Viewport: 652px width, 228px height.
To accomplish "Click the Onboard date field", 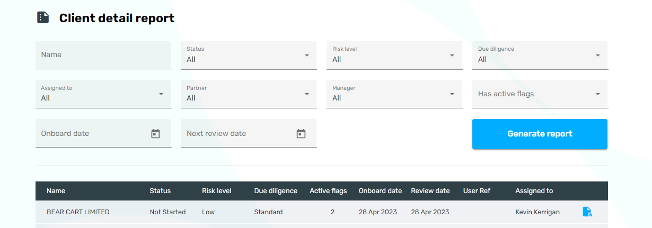I will point(103,133).
